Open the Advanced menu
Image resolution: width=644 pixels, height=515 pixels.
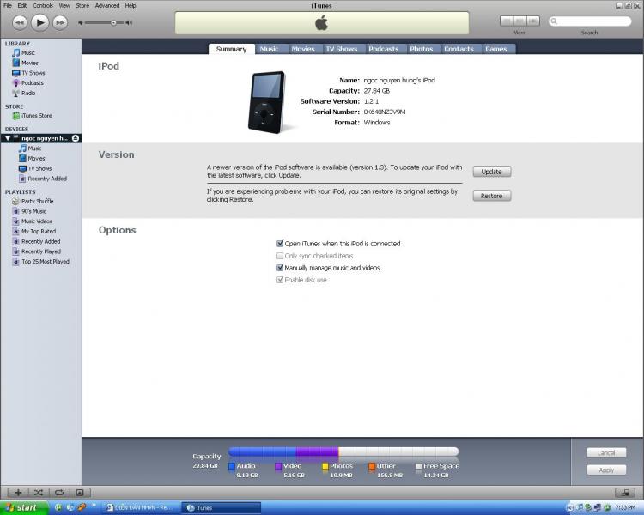[x=107, y=5]
